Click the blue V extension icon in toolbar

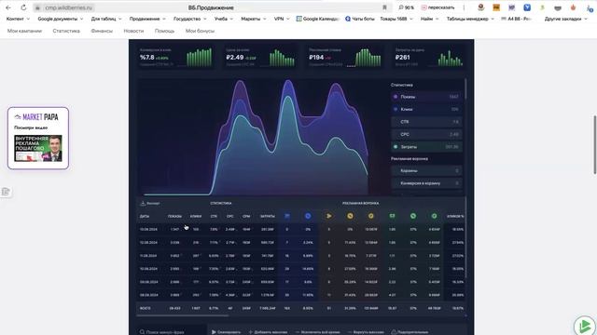point(527,7)
